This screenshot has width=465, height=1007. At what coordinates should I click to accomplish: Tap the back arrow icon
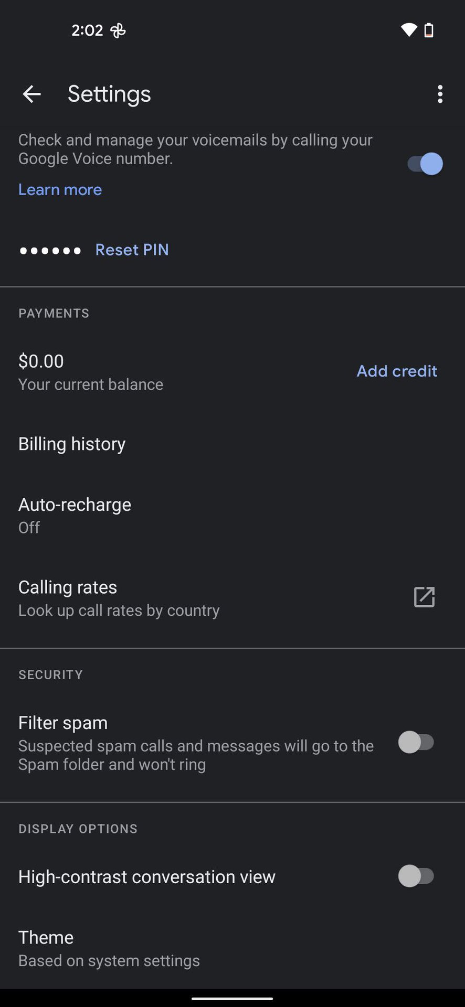pyautogui.click(x=32, y=94)
